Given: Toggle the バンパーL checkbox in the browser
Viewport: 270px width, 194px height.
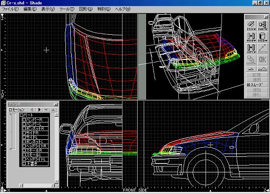Looking at the screenshot, I should pos(24,124).
